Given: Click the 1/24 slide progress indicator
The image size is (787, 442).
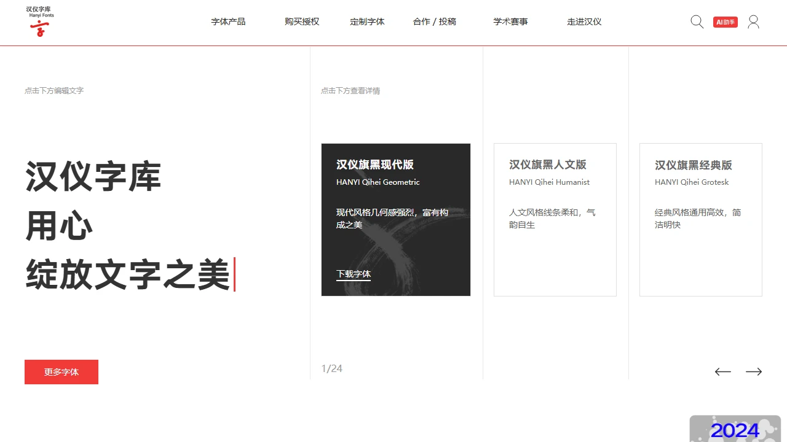Looking at the screenshot, I should point(331,368).
